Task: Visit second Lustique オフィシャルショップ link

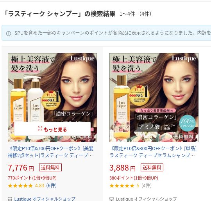Action: coord(147,199)
